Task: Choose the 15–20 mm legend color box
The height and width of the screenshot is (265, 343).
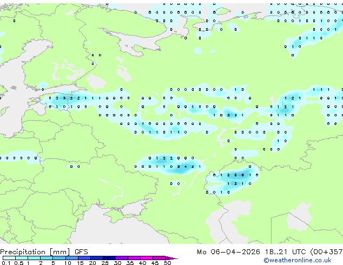Action: (84, 258)
